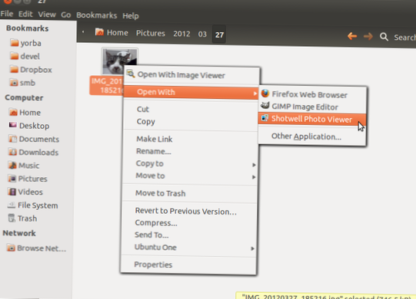416x299 pixels.
Task: Click the Home path bar label
Action: point(118,32)
